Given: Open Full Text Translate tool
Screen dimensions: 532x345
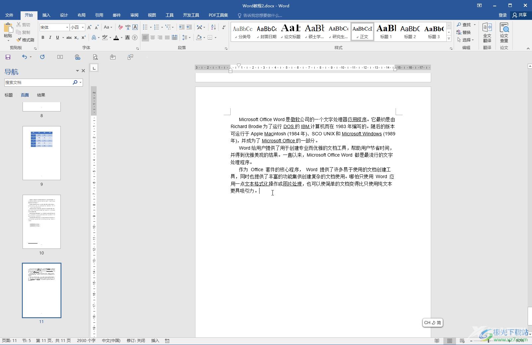Looking at the screenshot, I should 487,33.
